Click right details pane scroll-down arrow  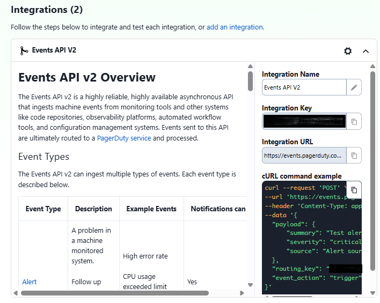pyautogui.click(x=372, y=293)
